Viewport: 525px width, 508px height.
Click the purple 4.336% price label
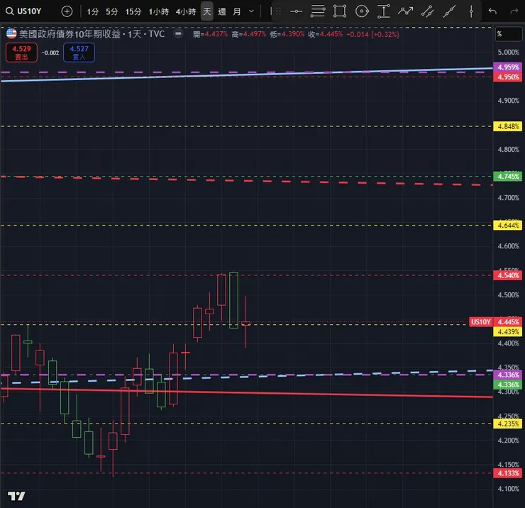pos(507,375)
